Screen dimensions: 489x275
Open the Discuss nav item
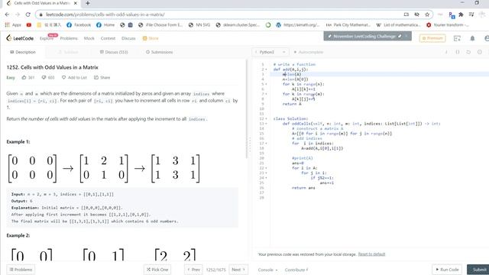pyautogui.click(x=128, y=38)
